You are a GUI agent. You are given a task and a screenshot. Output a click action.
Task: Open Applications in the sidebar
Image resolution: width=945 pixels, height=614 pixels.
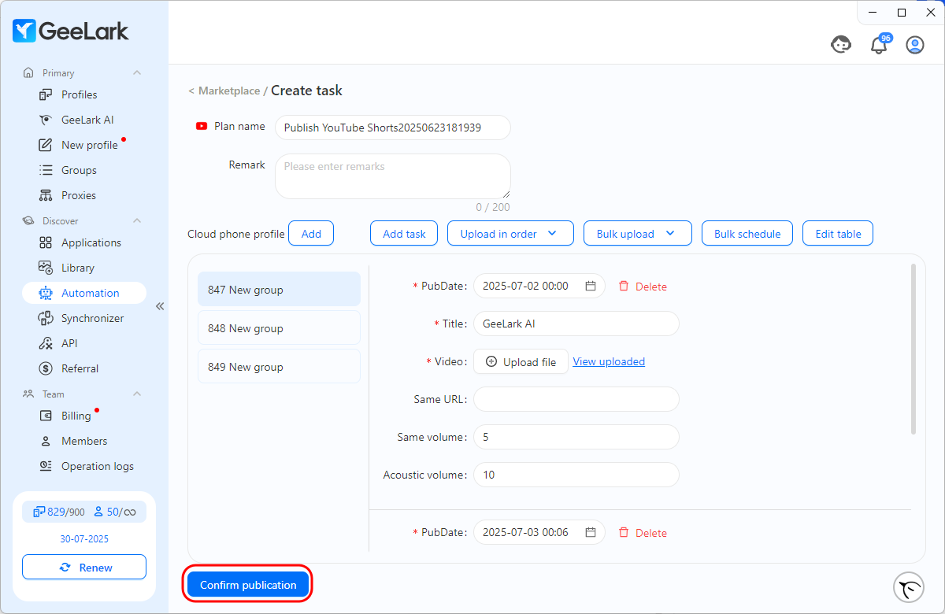(x=91, y=242)
